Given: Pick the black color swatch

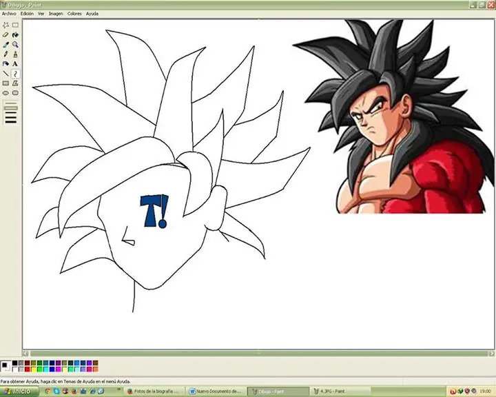Looking at the screenshot, I should 15,363.
